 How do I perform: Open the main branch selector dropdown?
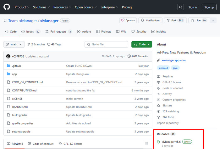coord(14,44)
